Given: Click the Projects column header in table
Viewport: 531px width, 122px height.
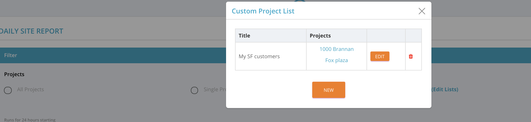Looking at the screenshot, I should click(320, 36).
